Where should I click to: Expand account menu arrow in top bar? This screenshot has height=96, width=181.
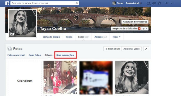(x=172, y=3)
